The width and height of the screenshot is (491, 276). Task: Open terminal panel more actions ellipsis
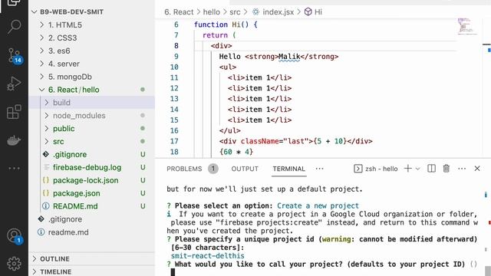(x=462, y=169)
